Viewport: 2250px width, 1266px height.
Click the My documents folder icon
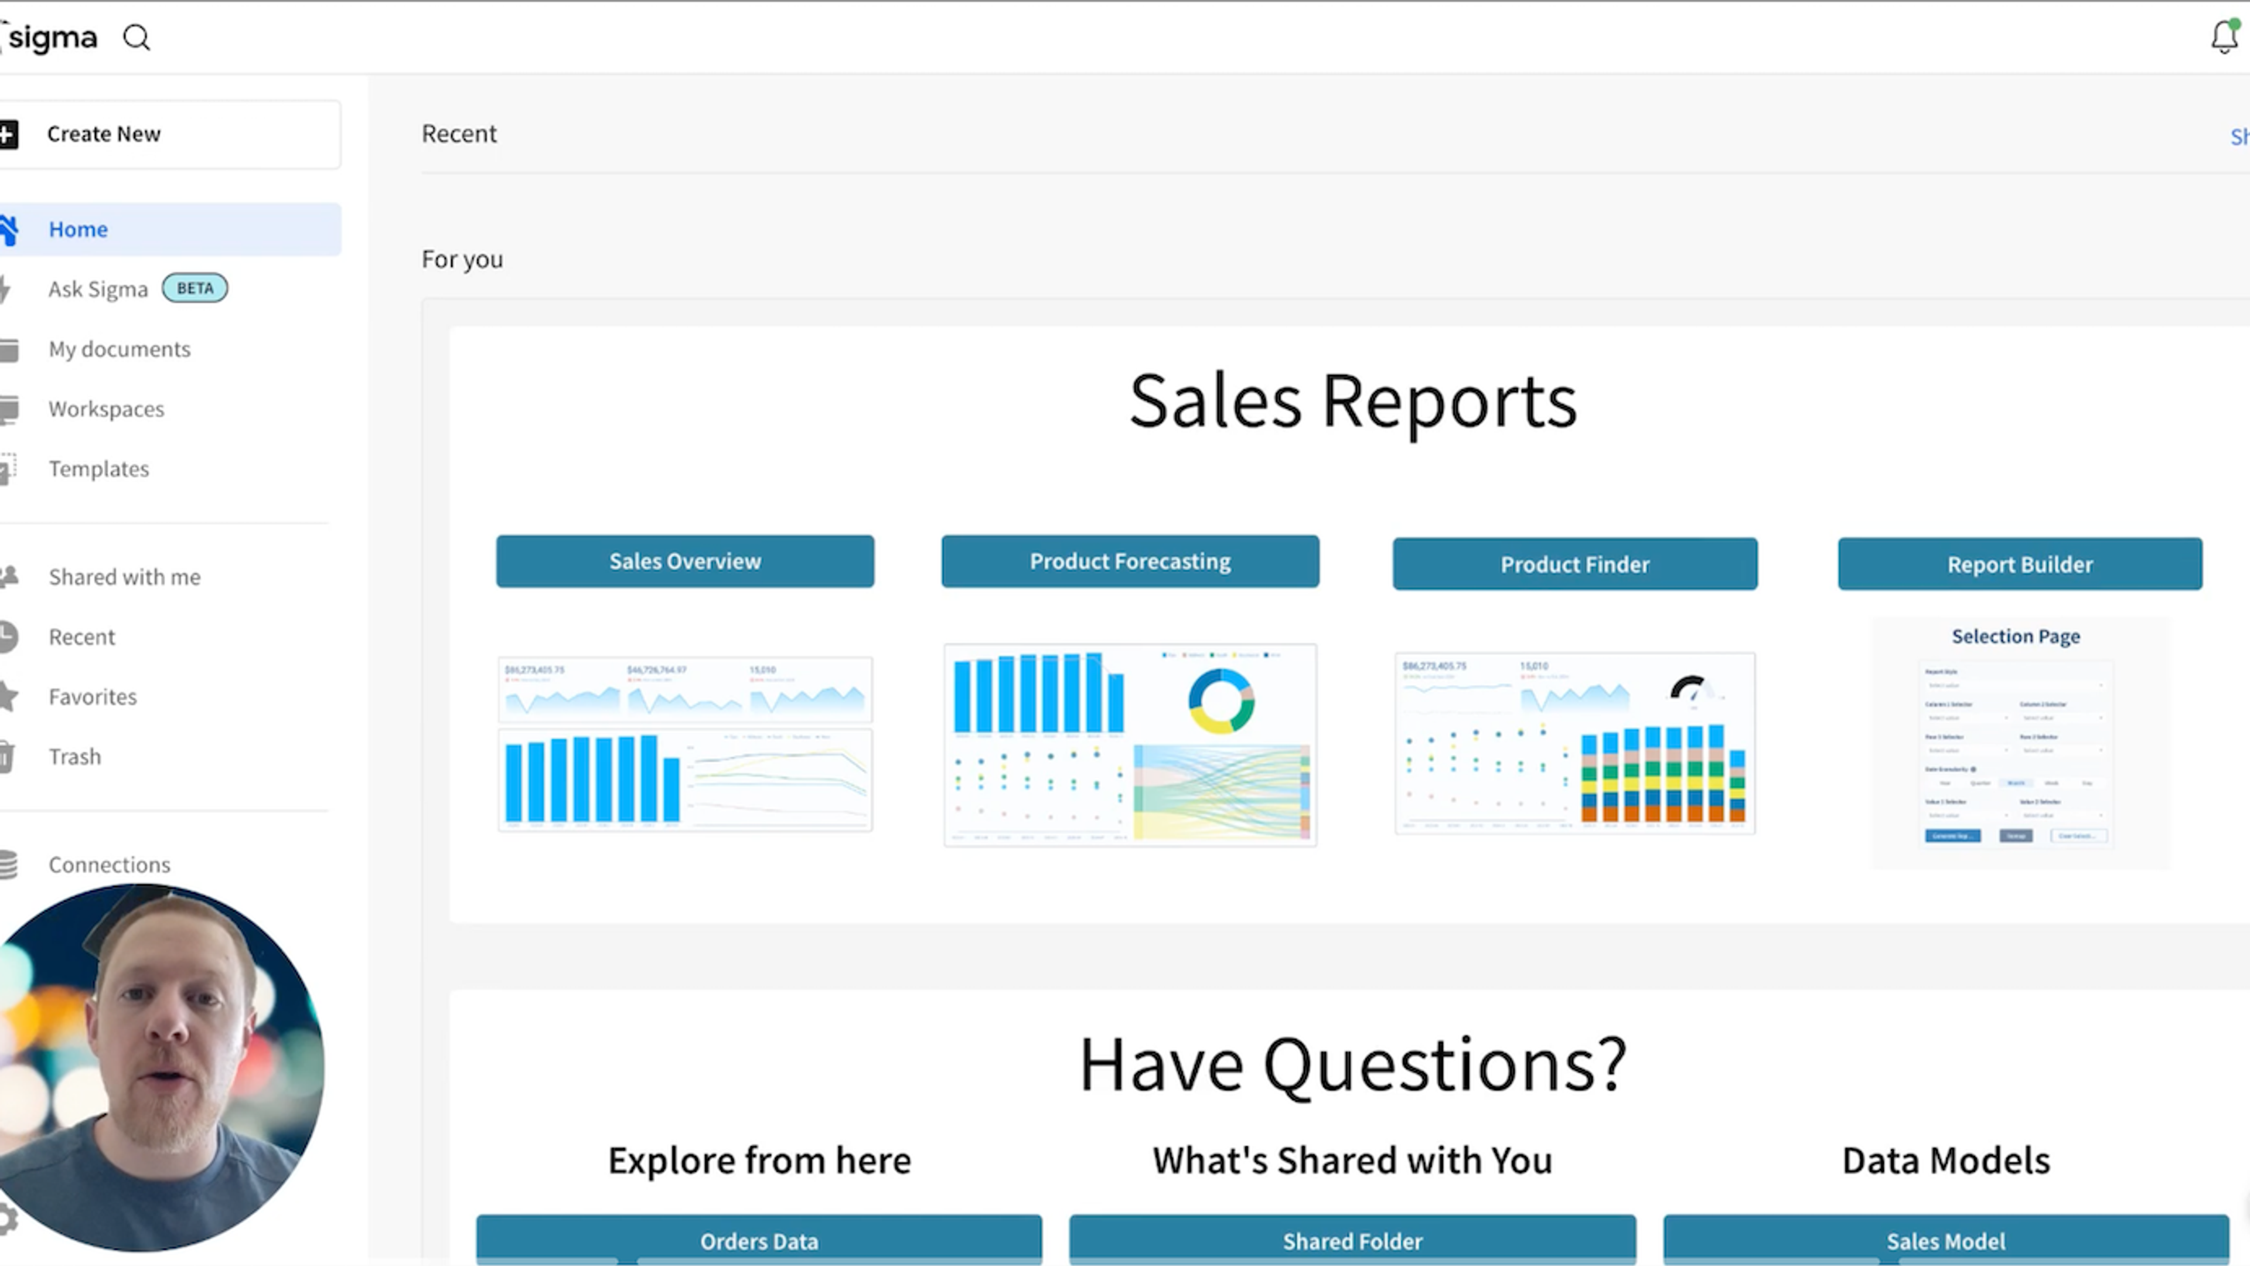click(x=9, y=349)
